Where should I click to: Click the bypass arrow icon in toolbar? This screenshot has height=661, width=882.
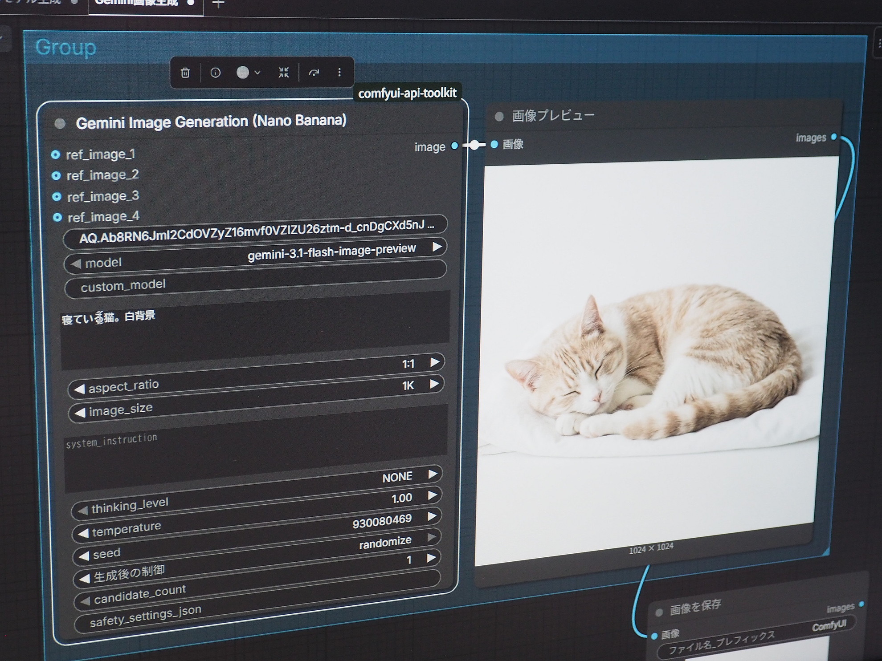pos(314,73)
